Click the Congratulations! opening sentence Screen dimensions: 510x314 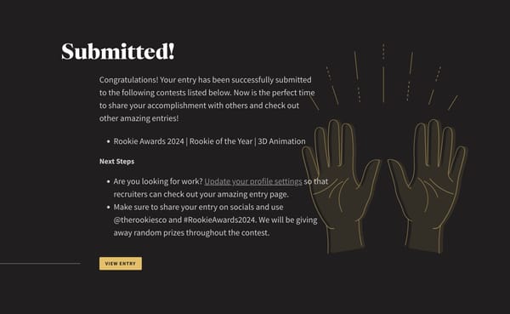[x=129, y=80]
